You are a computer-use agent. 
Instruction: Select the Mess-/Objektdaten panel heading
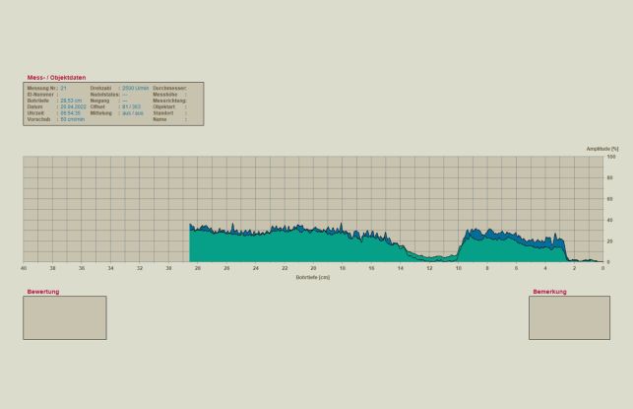pos(56,77)
